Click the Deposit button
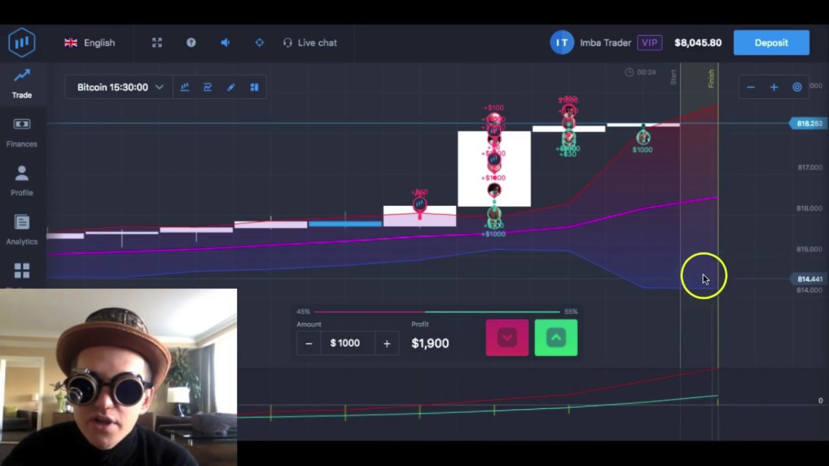The height and width of the screenshot is (466, 829). (771, 43)
